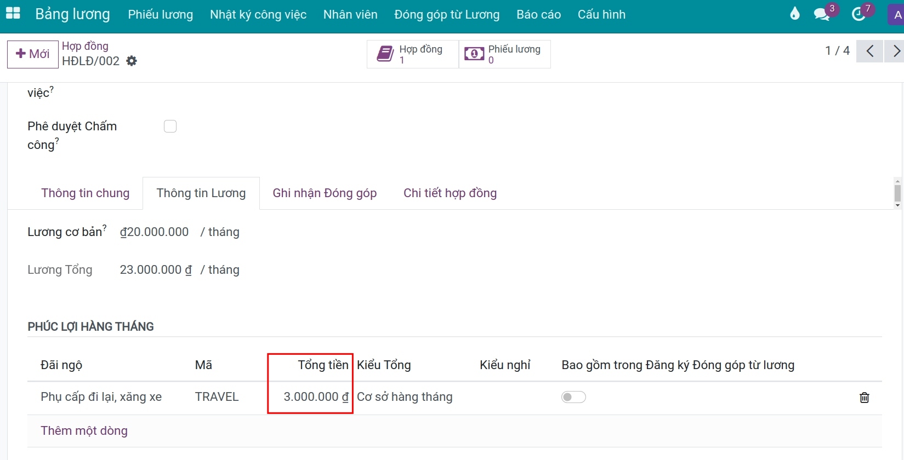Viewport: 904px width, 460px height.
Task: Click the Lương Tổng 23.000.000 đ value
Action: click(x=156, y=270)
